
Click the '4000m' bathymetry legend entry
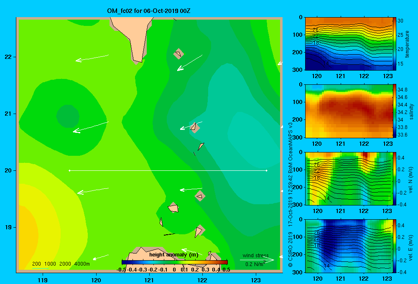click(x=82, y=264)
